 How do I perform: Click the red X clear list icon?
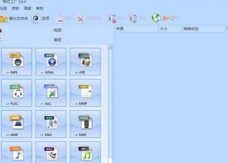point(81,19)
